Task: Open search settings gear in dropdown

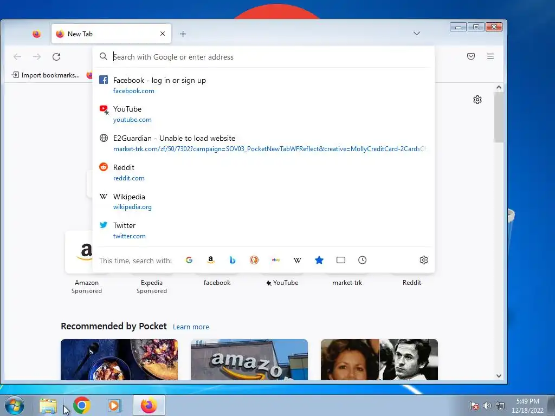Action: coord(424,260)
